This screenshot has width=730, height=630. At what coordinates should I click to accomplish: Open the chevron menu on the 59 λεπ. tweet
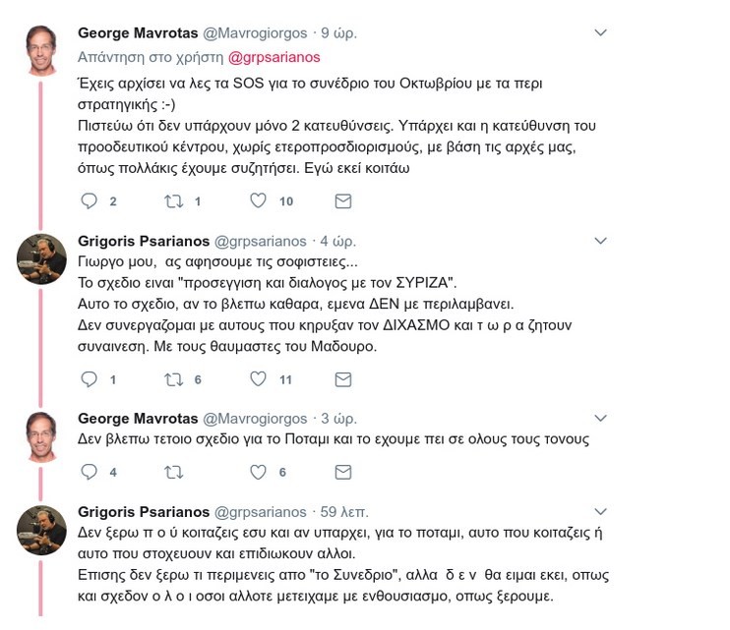[x=600, y=511]
